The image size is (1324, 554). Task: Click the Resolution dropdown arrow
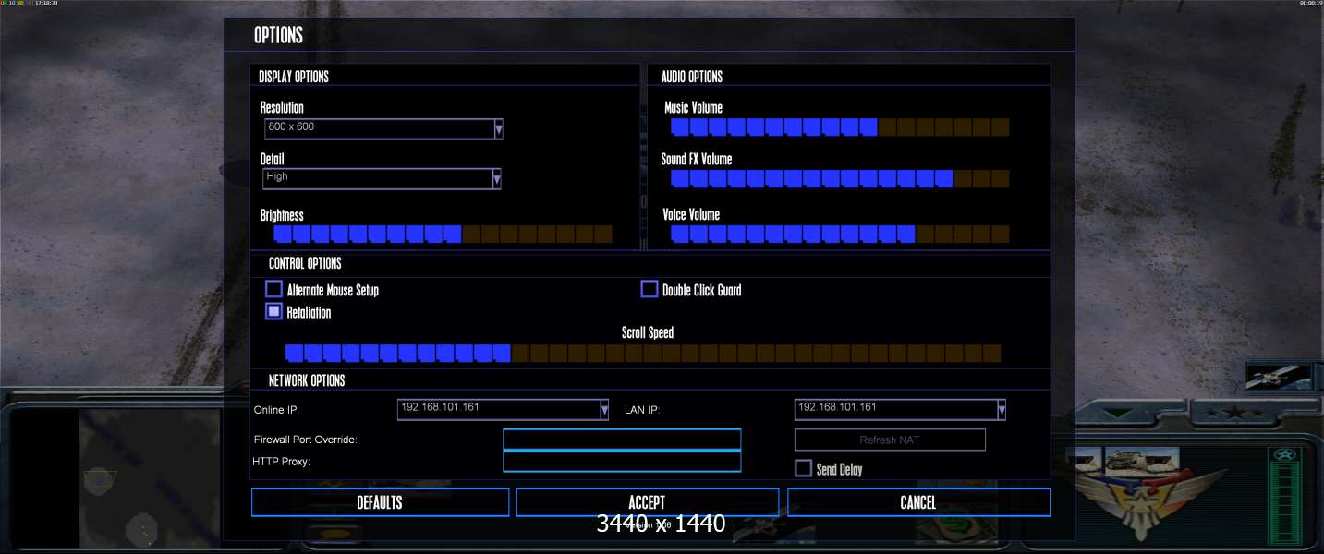tap(498, 128)
